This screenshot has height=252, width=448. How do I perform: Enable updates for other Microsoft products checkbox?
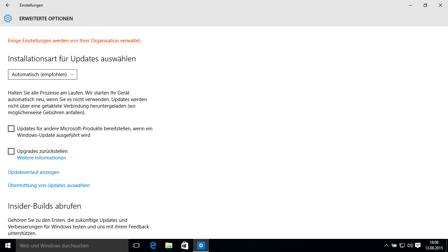[x=11, y=129]
